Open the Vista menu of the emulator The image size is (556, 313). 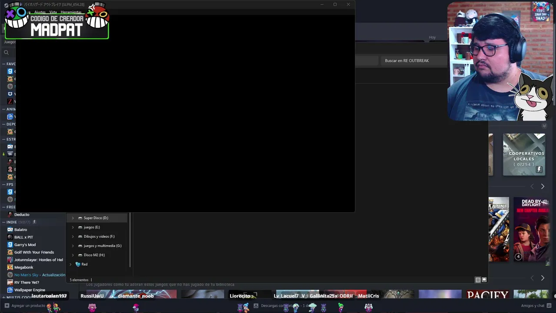click(53, 12)
